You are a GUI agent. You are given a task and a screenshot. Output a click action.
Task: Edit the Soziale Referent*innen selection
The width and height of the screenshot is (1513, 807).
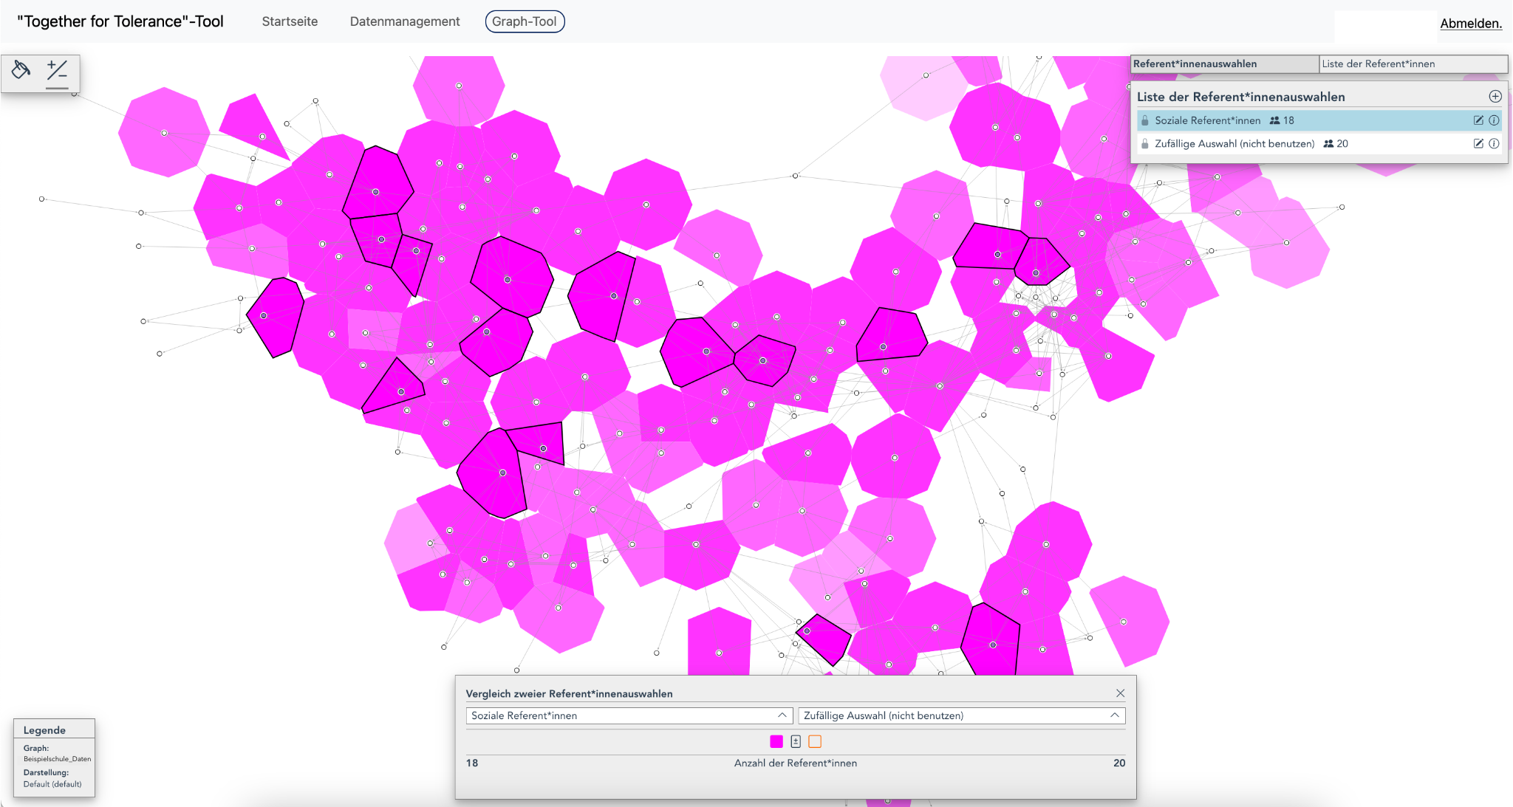pyautogui.click(x=1478, y=120)
